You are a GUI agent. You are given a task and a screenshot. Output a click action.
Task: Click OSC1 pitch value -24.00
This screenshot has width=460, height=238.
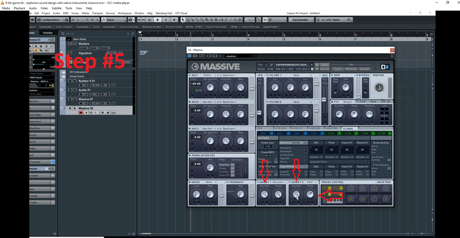[195, 84]
